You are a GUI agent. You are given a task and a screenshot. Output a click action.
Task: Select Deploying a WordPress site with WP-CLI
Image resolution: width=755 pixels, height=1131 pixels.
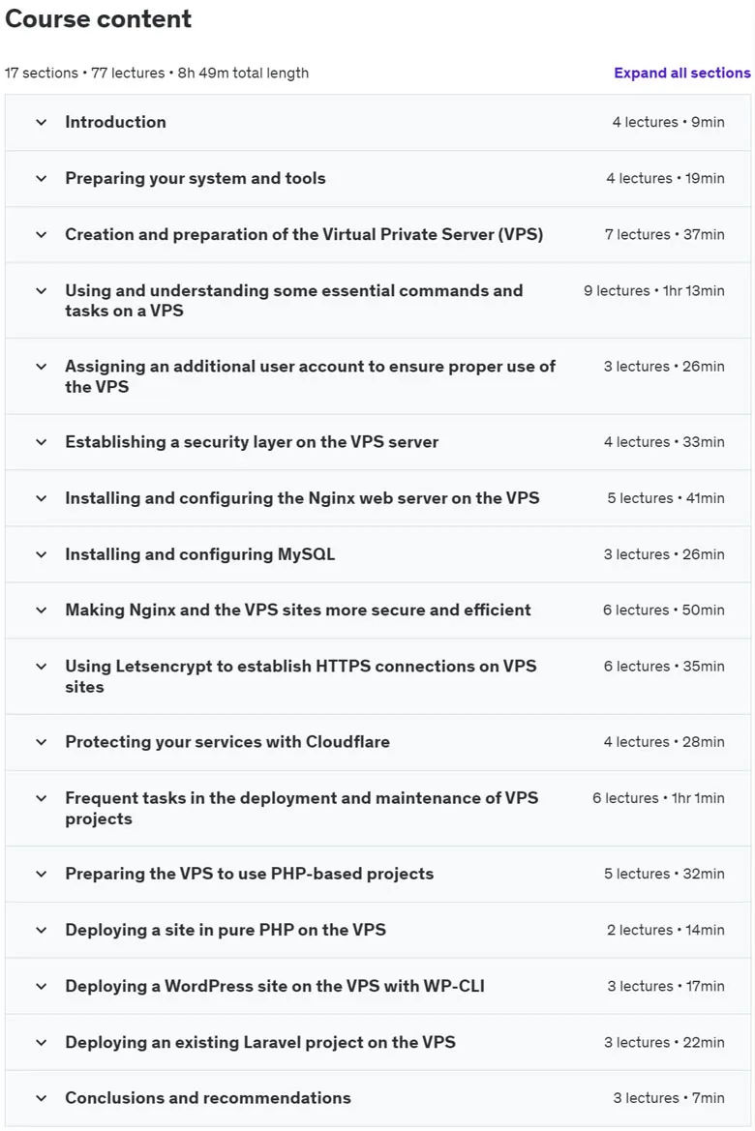point(274,986)
